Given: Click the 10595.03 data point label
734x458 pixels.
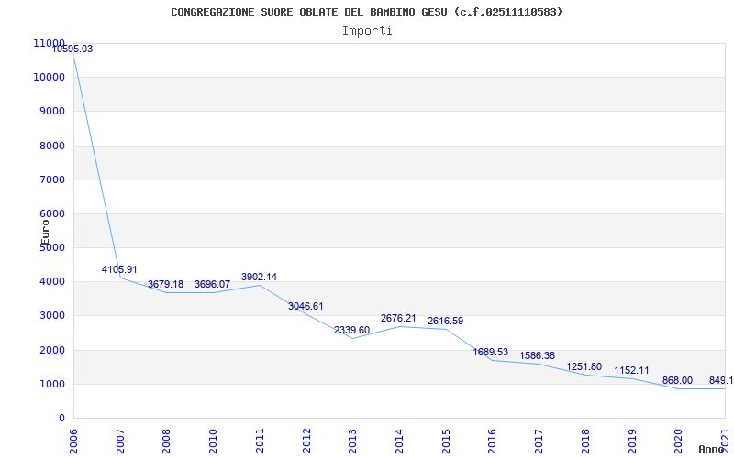Looking at the screenshot, I should click(72, 49).
